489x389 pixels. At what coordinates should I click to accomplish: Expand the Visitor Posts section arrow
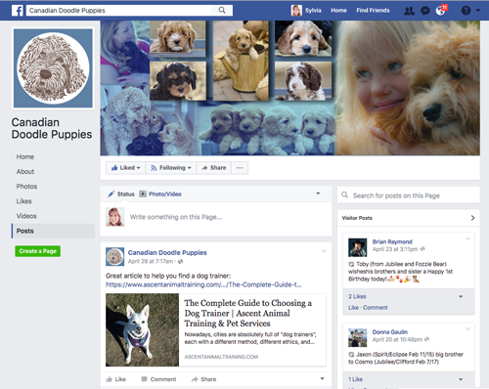pos(472,218)
